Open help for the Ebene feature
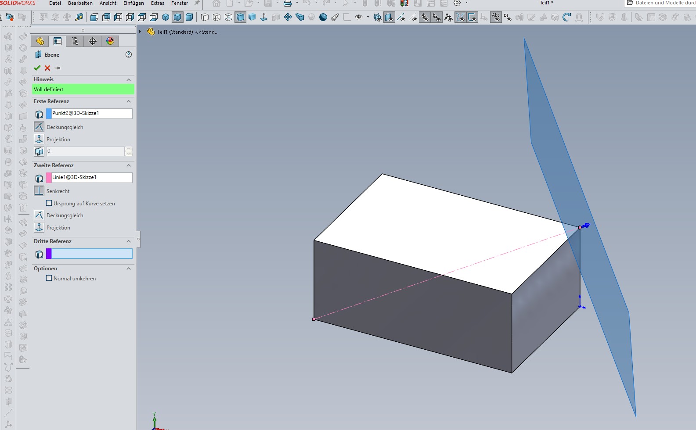The image size is (696, 430). coord(129,54)
